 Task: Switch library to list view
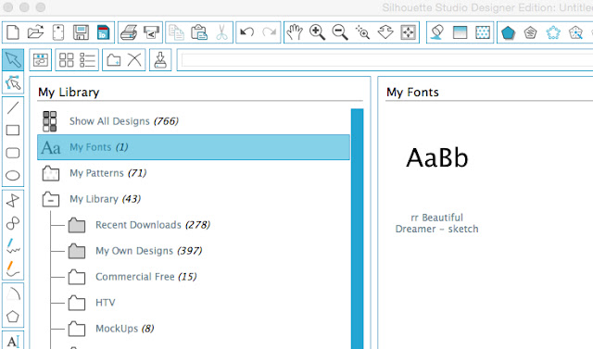coord(87,59)
